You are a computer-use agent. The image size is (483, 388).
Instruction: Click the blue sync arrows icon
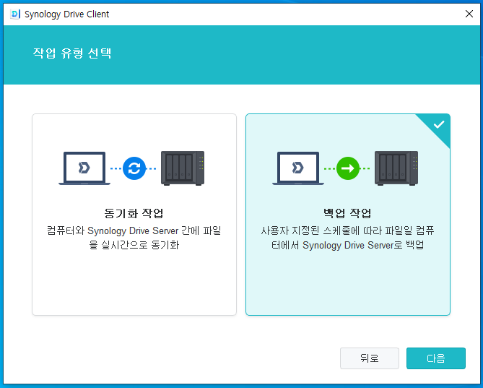coord(134,168)
